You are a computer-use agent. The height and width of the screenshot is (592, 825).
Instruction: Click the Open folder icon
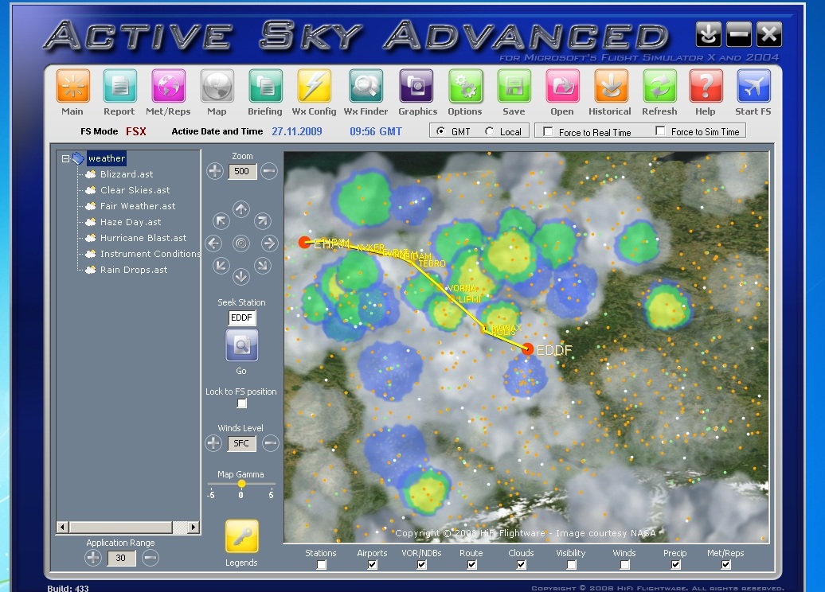[x=562, y=86]
